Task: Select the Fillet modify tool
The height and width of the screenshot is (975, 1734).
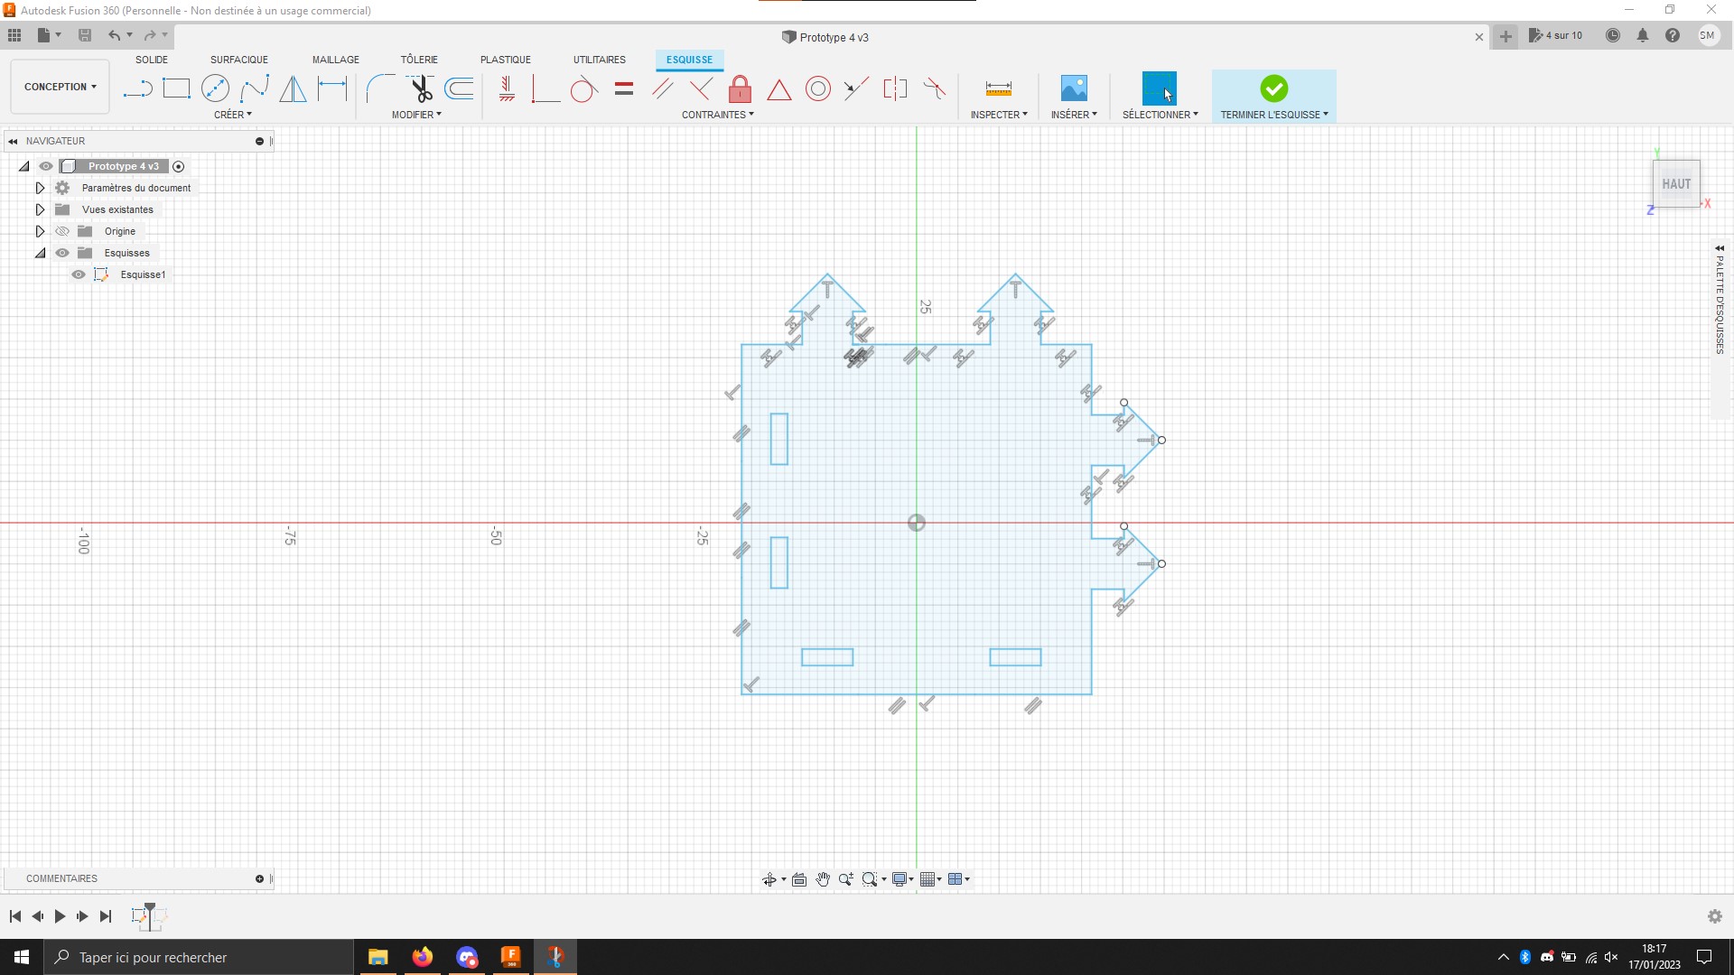Action: tap(380, 88)
